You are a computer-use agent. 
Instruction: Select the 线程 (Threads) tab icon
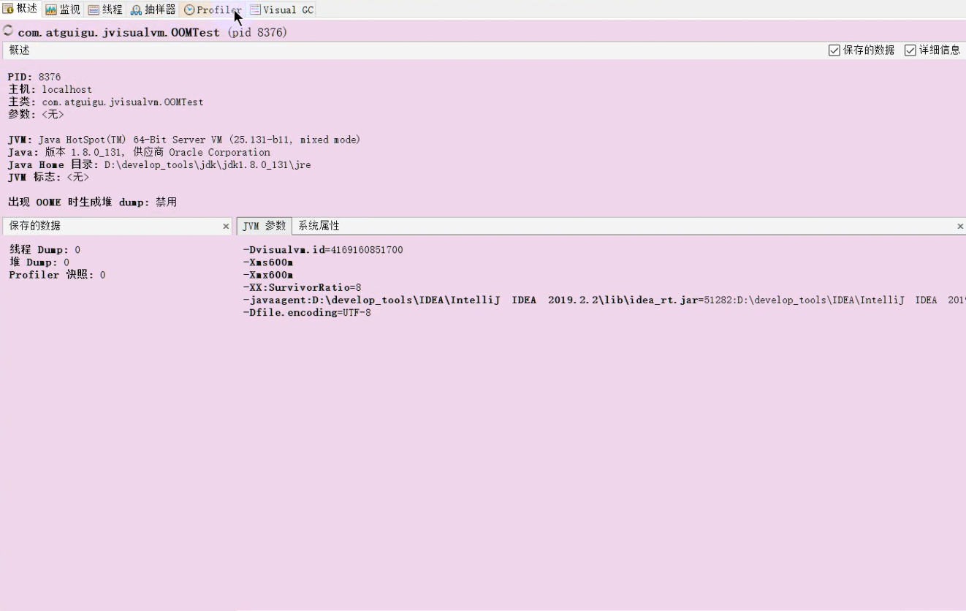pyautogui.click(x=94, y=10)
